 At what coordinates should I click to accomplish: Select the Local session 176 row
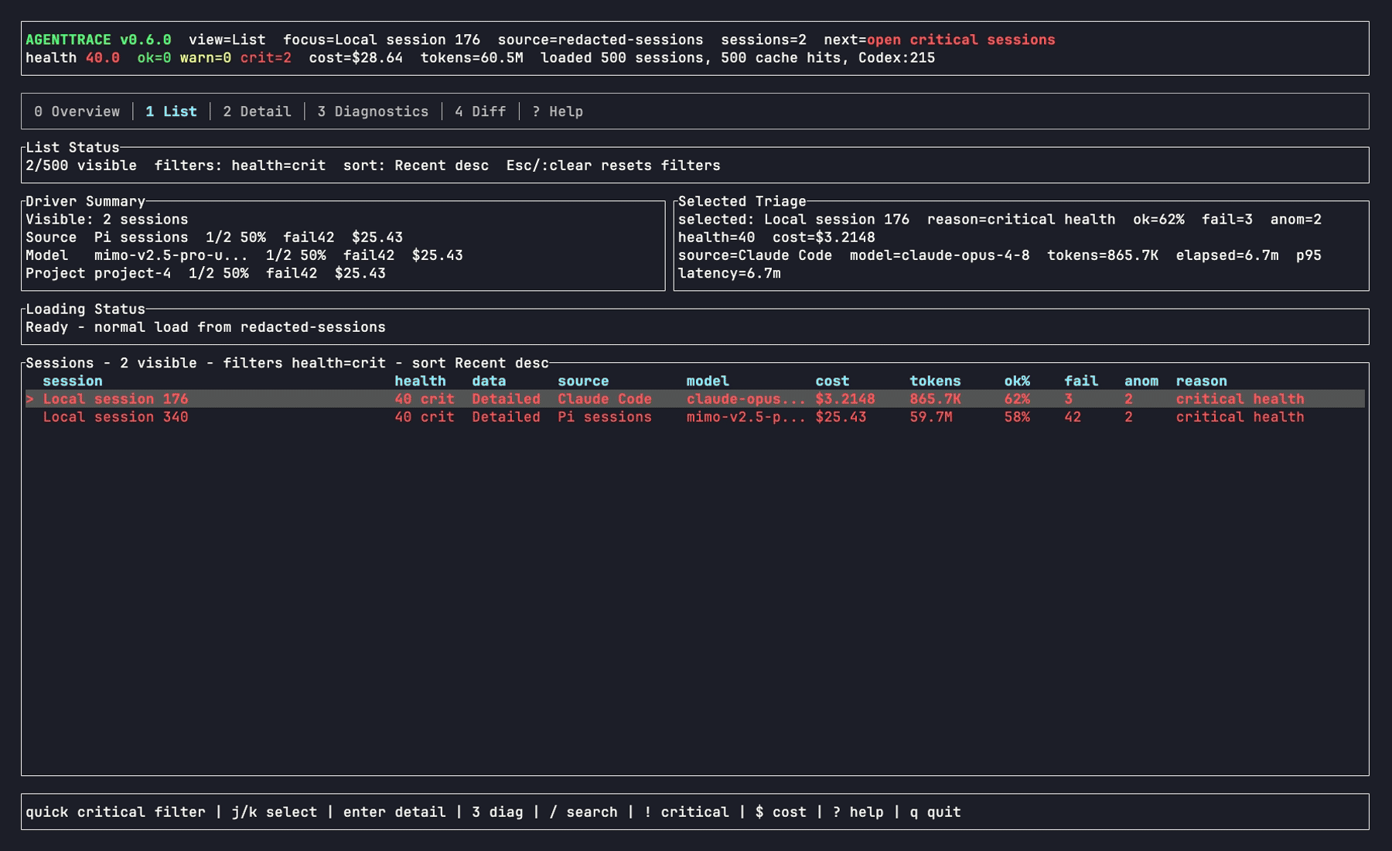(x=695, y=399)
